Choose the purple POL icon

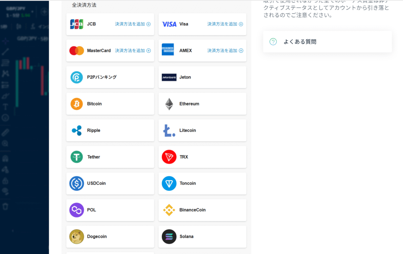[77, 210]
